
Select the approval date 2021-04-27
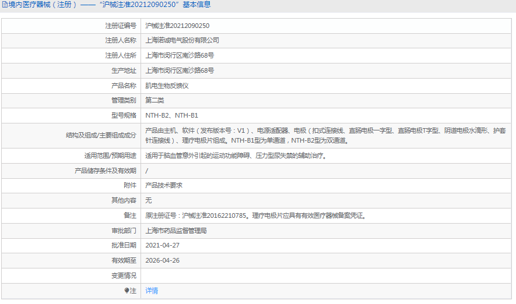click(163, 245)
